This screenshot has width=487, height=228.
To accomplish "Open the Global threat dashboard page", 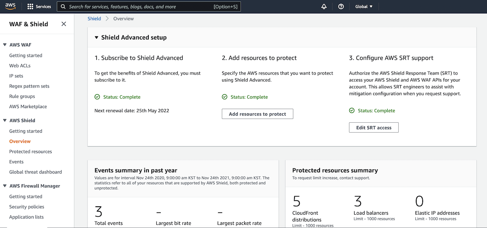I will coord(35,172).
